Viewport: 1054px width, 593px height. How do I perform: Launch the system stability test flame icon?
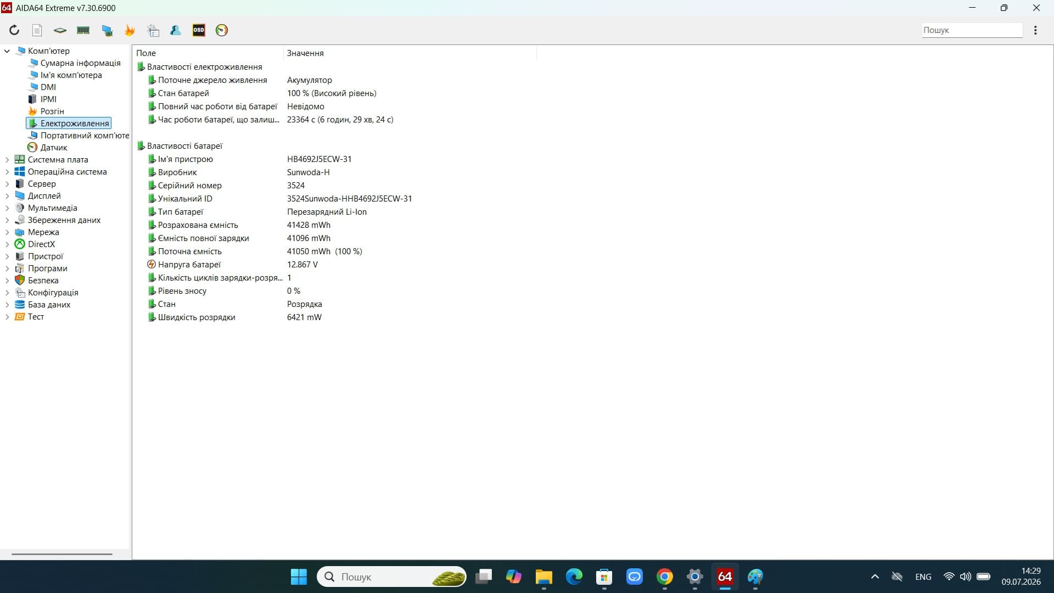click(130, 30)
